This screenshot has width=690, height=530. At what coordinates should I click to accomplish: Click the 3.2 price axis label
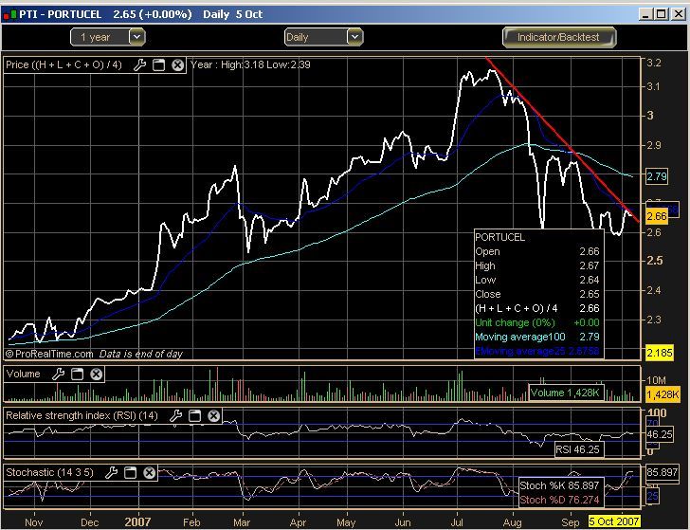tap(653, 63)
